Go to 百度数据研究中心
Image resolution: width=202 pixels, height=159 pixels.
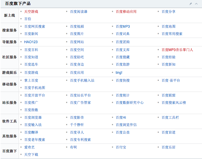point(130,103)
